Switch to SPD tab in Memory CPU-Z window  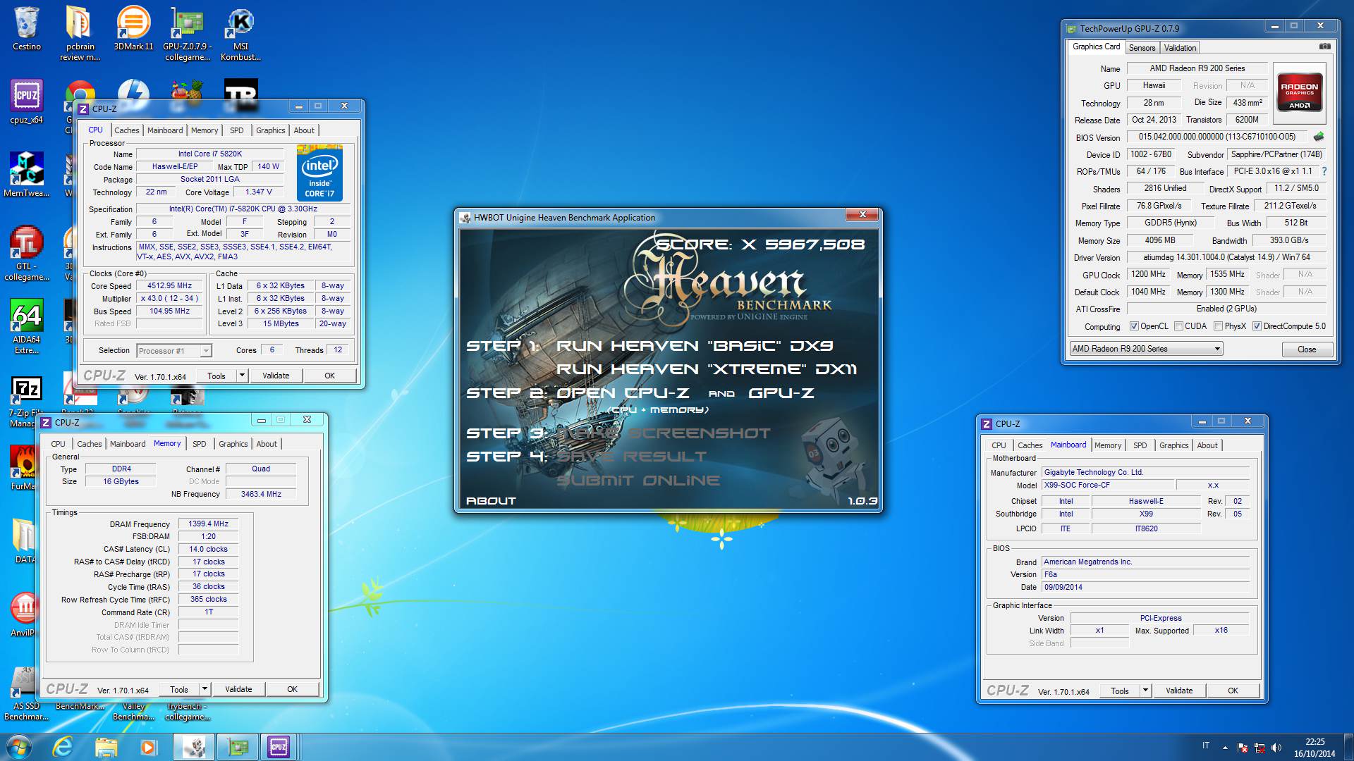click(x=200, y=444)
